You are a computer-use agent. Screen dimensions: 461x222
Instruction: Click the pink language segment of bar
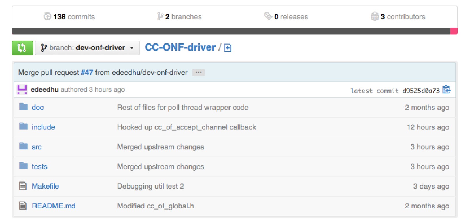[454, 31]
